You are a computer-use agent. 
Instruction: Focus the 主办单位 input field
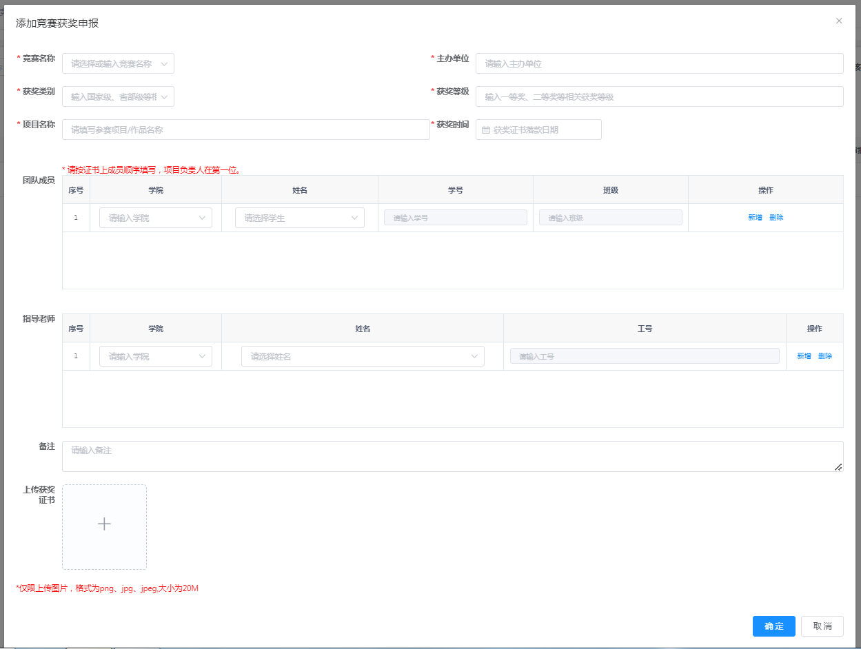[x=659, y=63]
